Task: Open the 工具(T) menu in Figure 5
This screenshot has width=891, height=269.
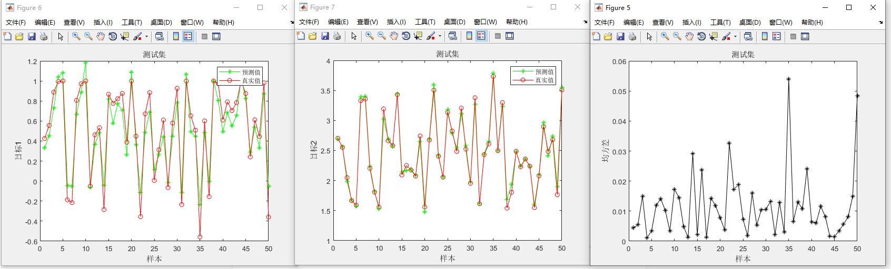Action: pos(720,23)
